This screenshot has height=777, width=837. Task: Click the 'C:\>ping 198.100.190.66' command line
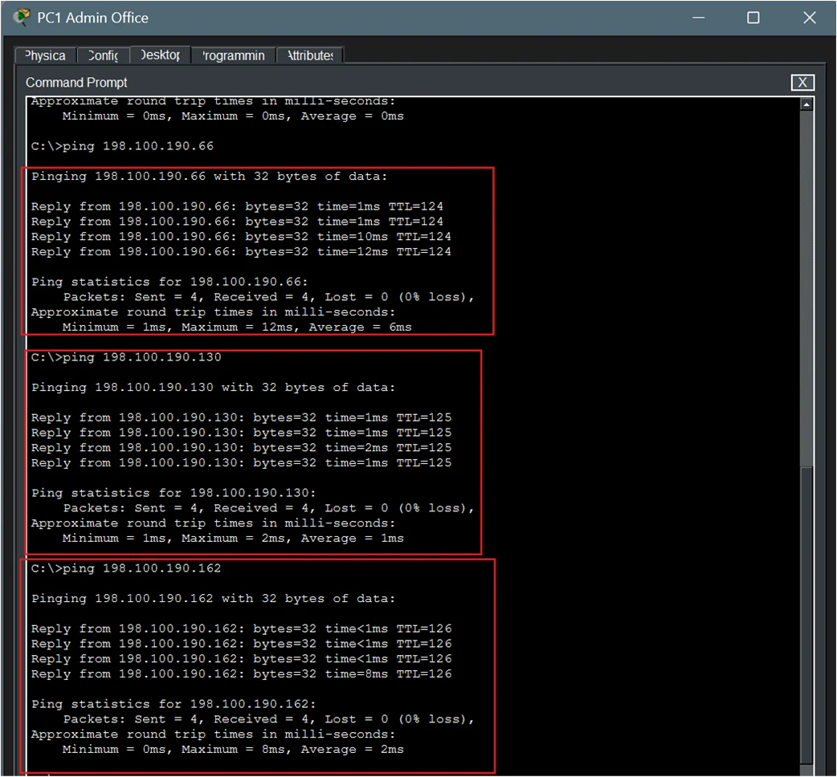[x=122, y=146]
